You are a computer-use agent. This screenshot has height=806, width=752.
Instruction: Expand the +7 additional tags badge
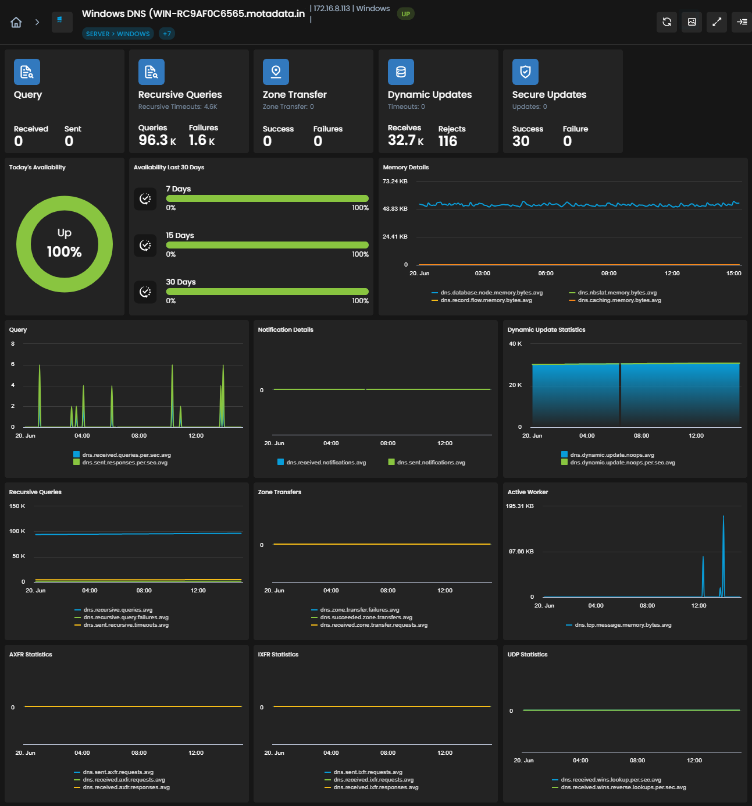coord(167,34)
